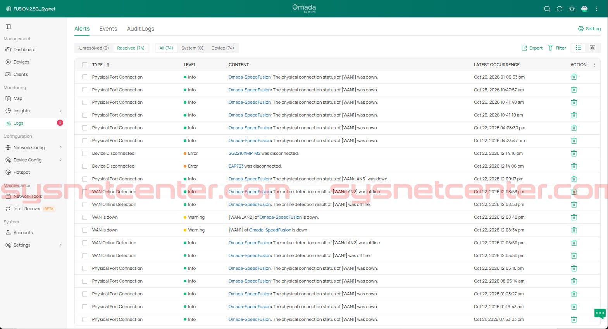Check alert row Oct 21 07:53:03 pm
Screen dimensions: 608x329
pyautogui.click(x=84, y=319)
